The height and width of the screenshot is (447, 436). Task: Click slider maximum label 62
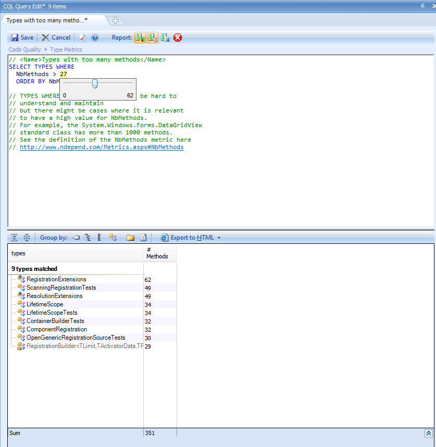pos(130,95)
